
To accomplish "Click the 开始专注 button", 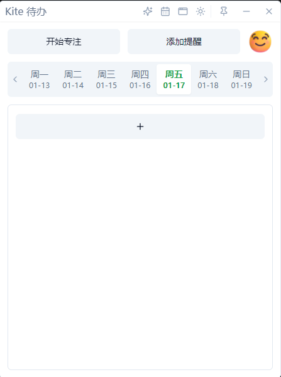I will 63,42.
